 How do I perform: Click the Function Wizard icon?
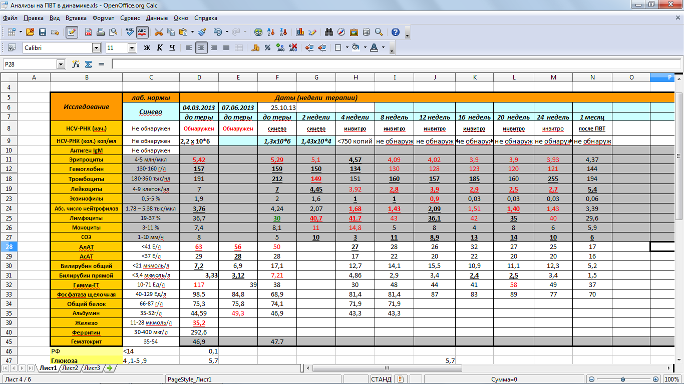[76, 64]
